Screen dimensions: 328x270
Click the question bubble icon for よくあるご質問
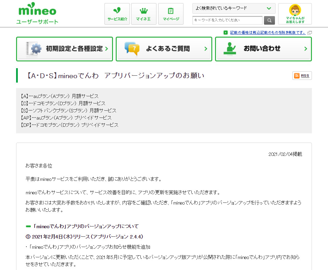[x=132, y=49]
